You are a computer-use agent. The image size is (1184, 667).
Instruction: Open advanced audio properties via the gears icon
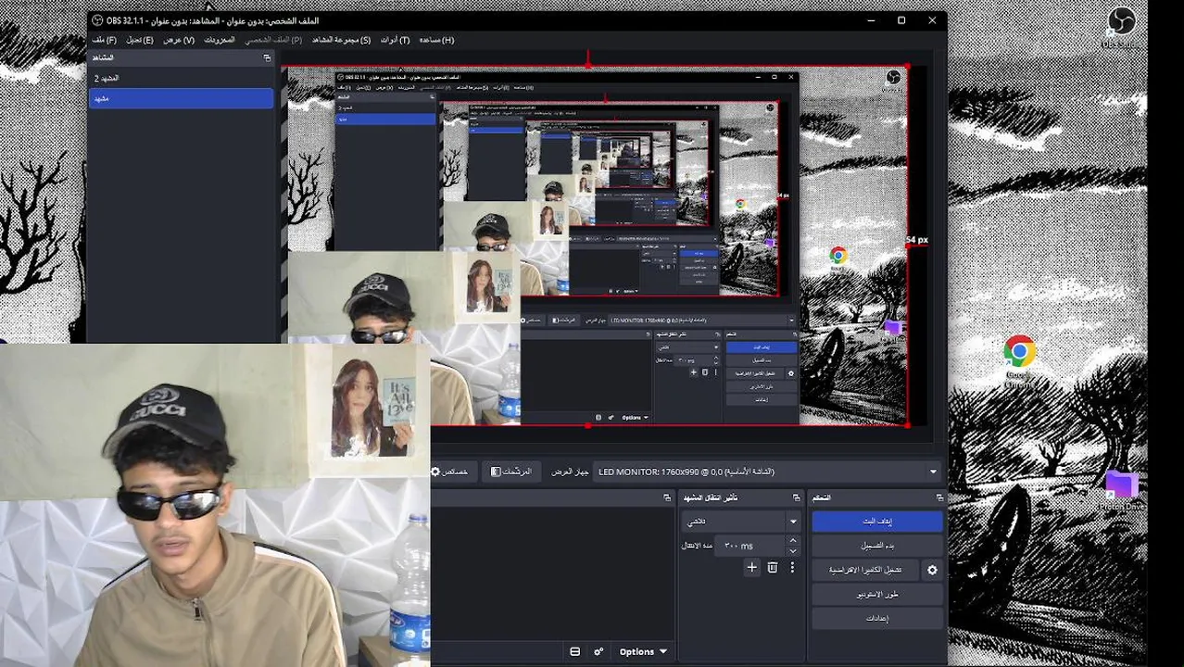click(599, 651)
